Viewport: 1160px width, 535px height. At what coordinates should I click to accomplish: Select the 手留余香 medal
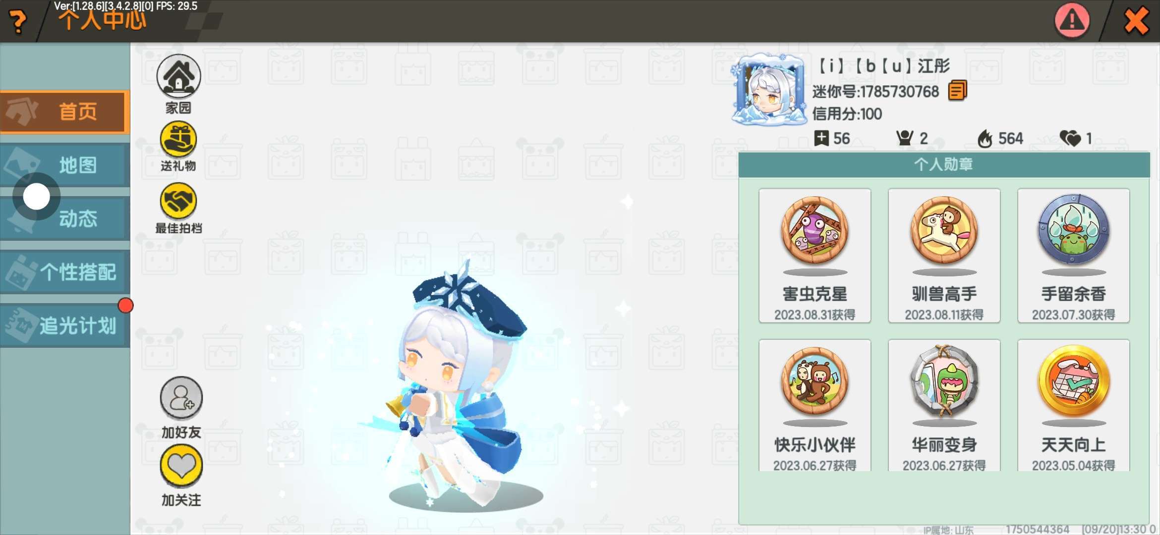pos(1073,256)
